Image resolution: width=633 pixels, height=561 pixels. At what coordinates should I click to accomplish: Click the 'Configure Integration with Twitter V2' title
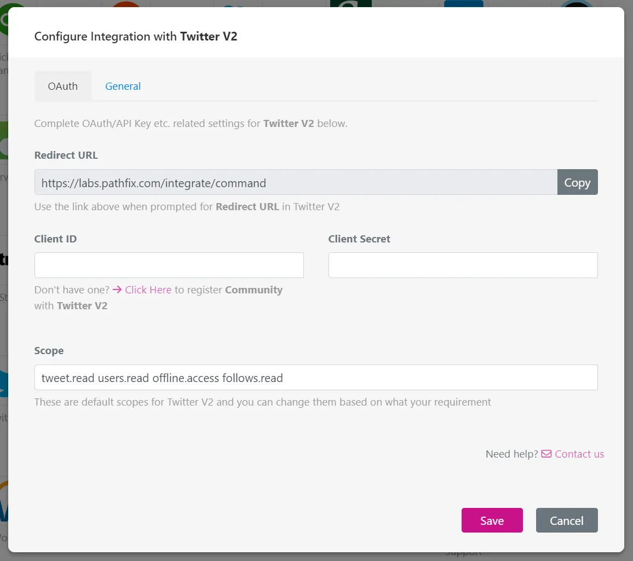pyautogui.click(x=136, y=36)
